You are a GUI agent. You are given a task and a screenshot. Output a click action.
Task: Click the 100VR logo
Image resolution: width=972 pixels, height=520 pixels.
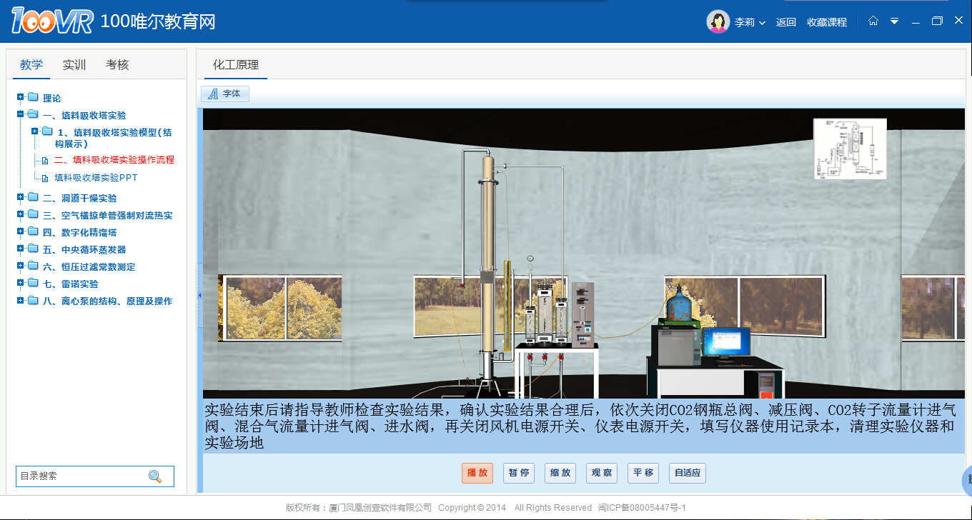pyautogui.click(x=52, y=21)
